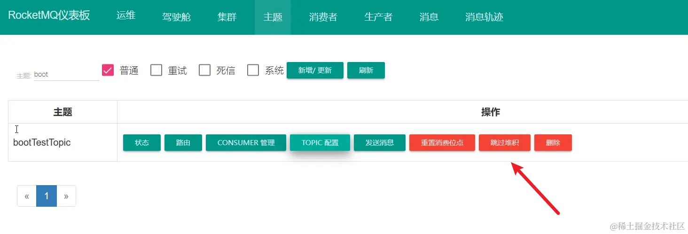Select the 主题 tab

point(273,17)
